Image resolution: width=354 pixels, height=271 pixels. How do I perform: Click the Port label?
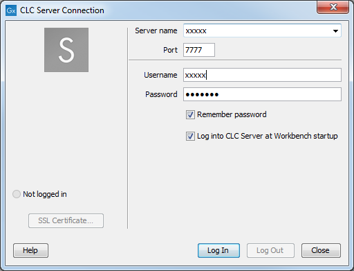tap(170, 50)
